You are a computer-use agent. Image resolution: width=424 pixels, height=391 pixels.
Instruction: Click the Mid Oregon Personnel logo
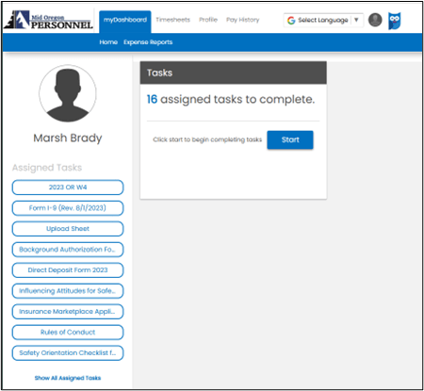[49, 21]
